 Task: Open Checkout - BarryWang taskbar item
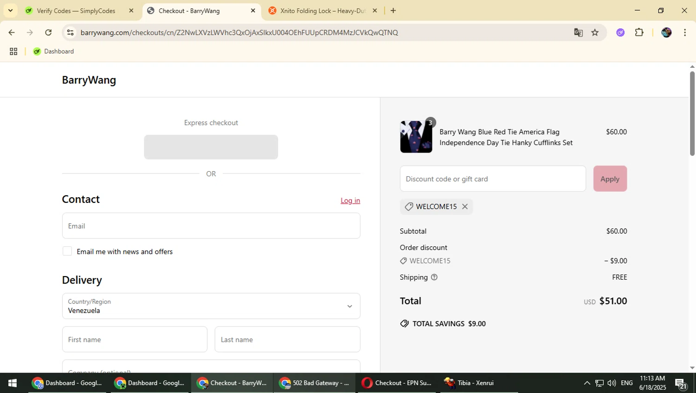coord(232,383)
